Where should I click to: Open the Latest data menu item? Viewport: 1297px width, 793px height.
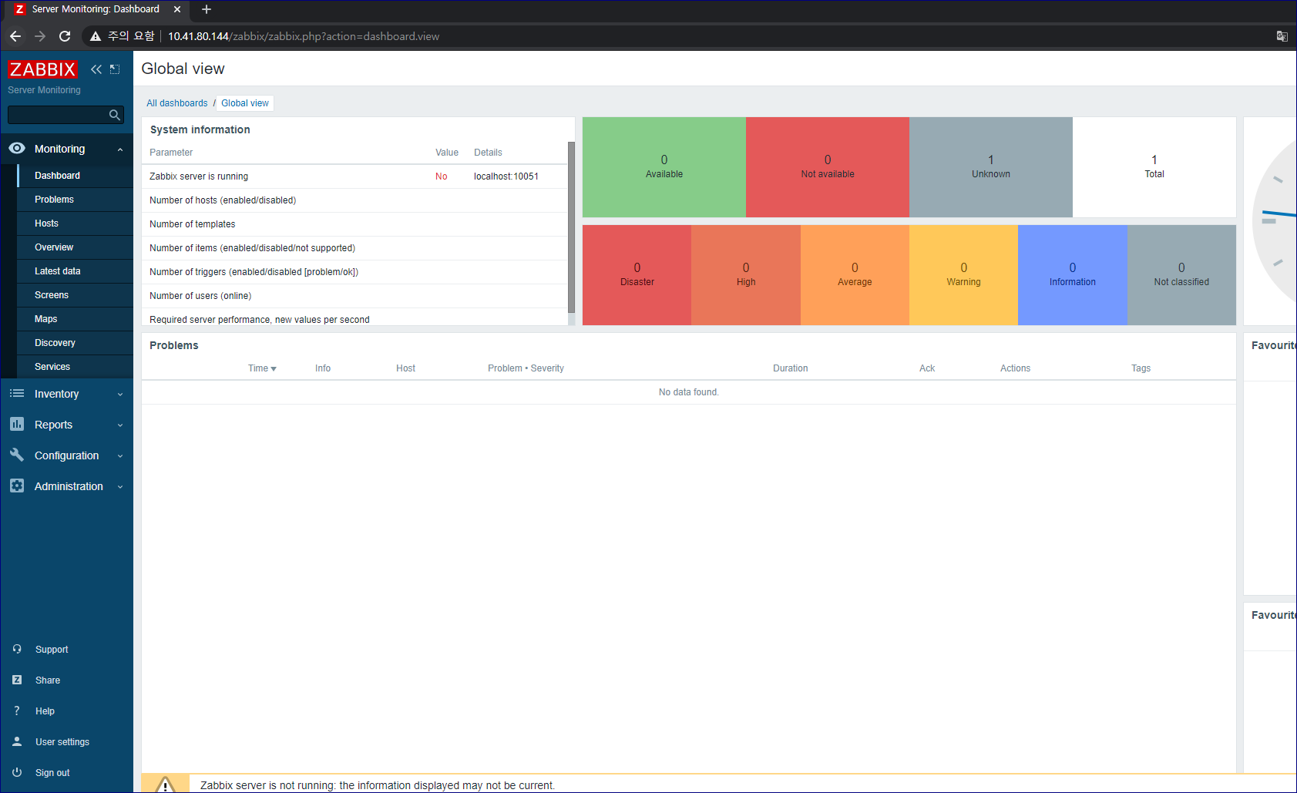pos(75,271)
